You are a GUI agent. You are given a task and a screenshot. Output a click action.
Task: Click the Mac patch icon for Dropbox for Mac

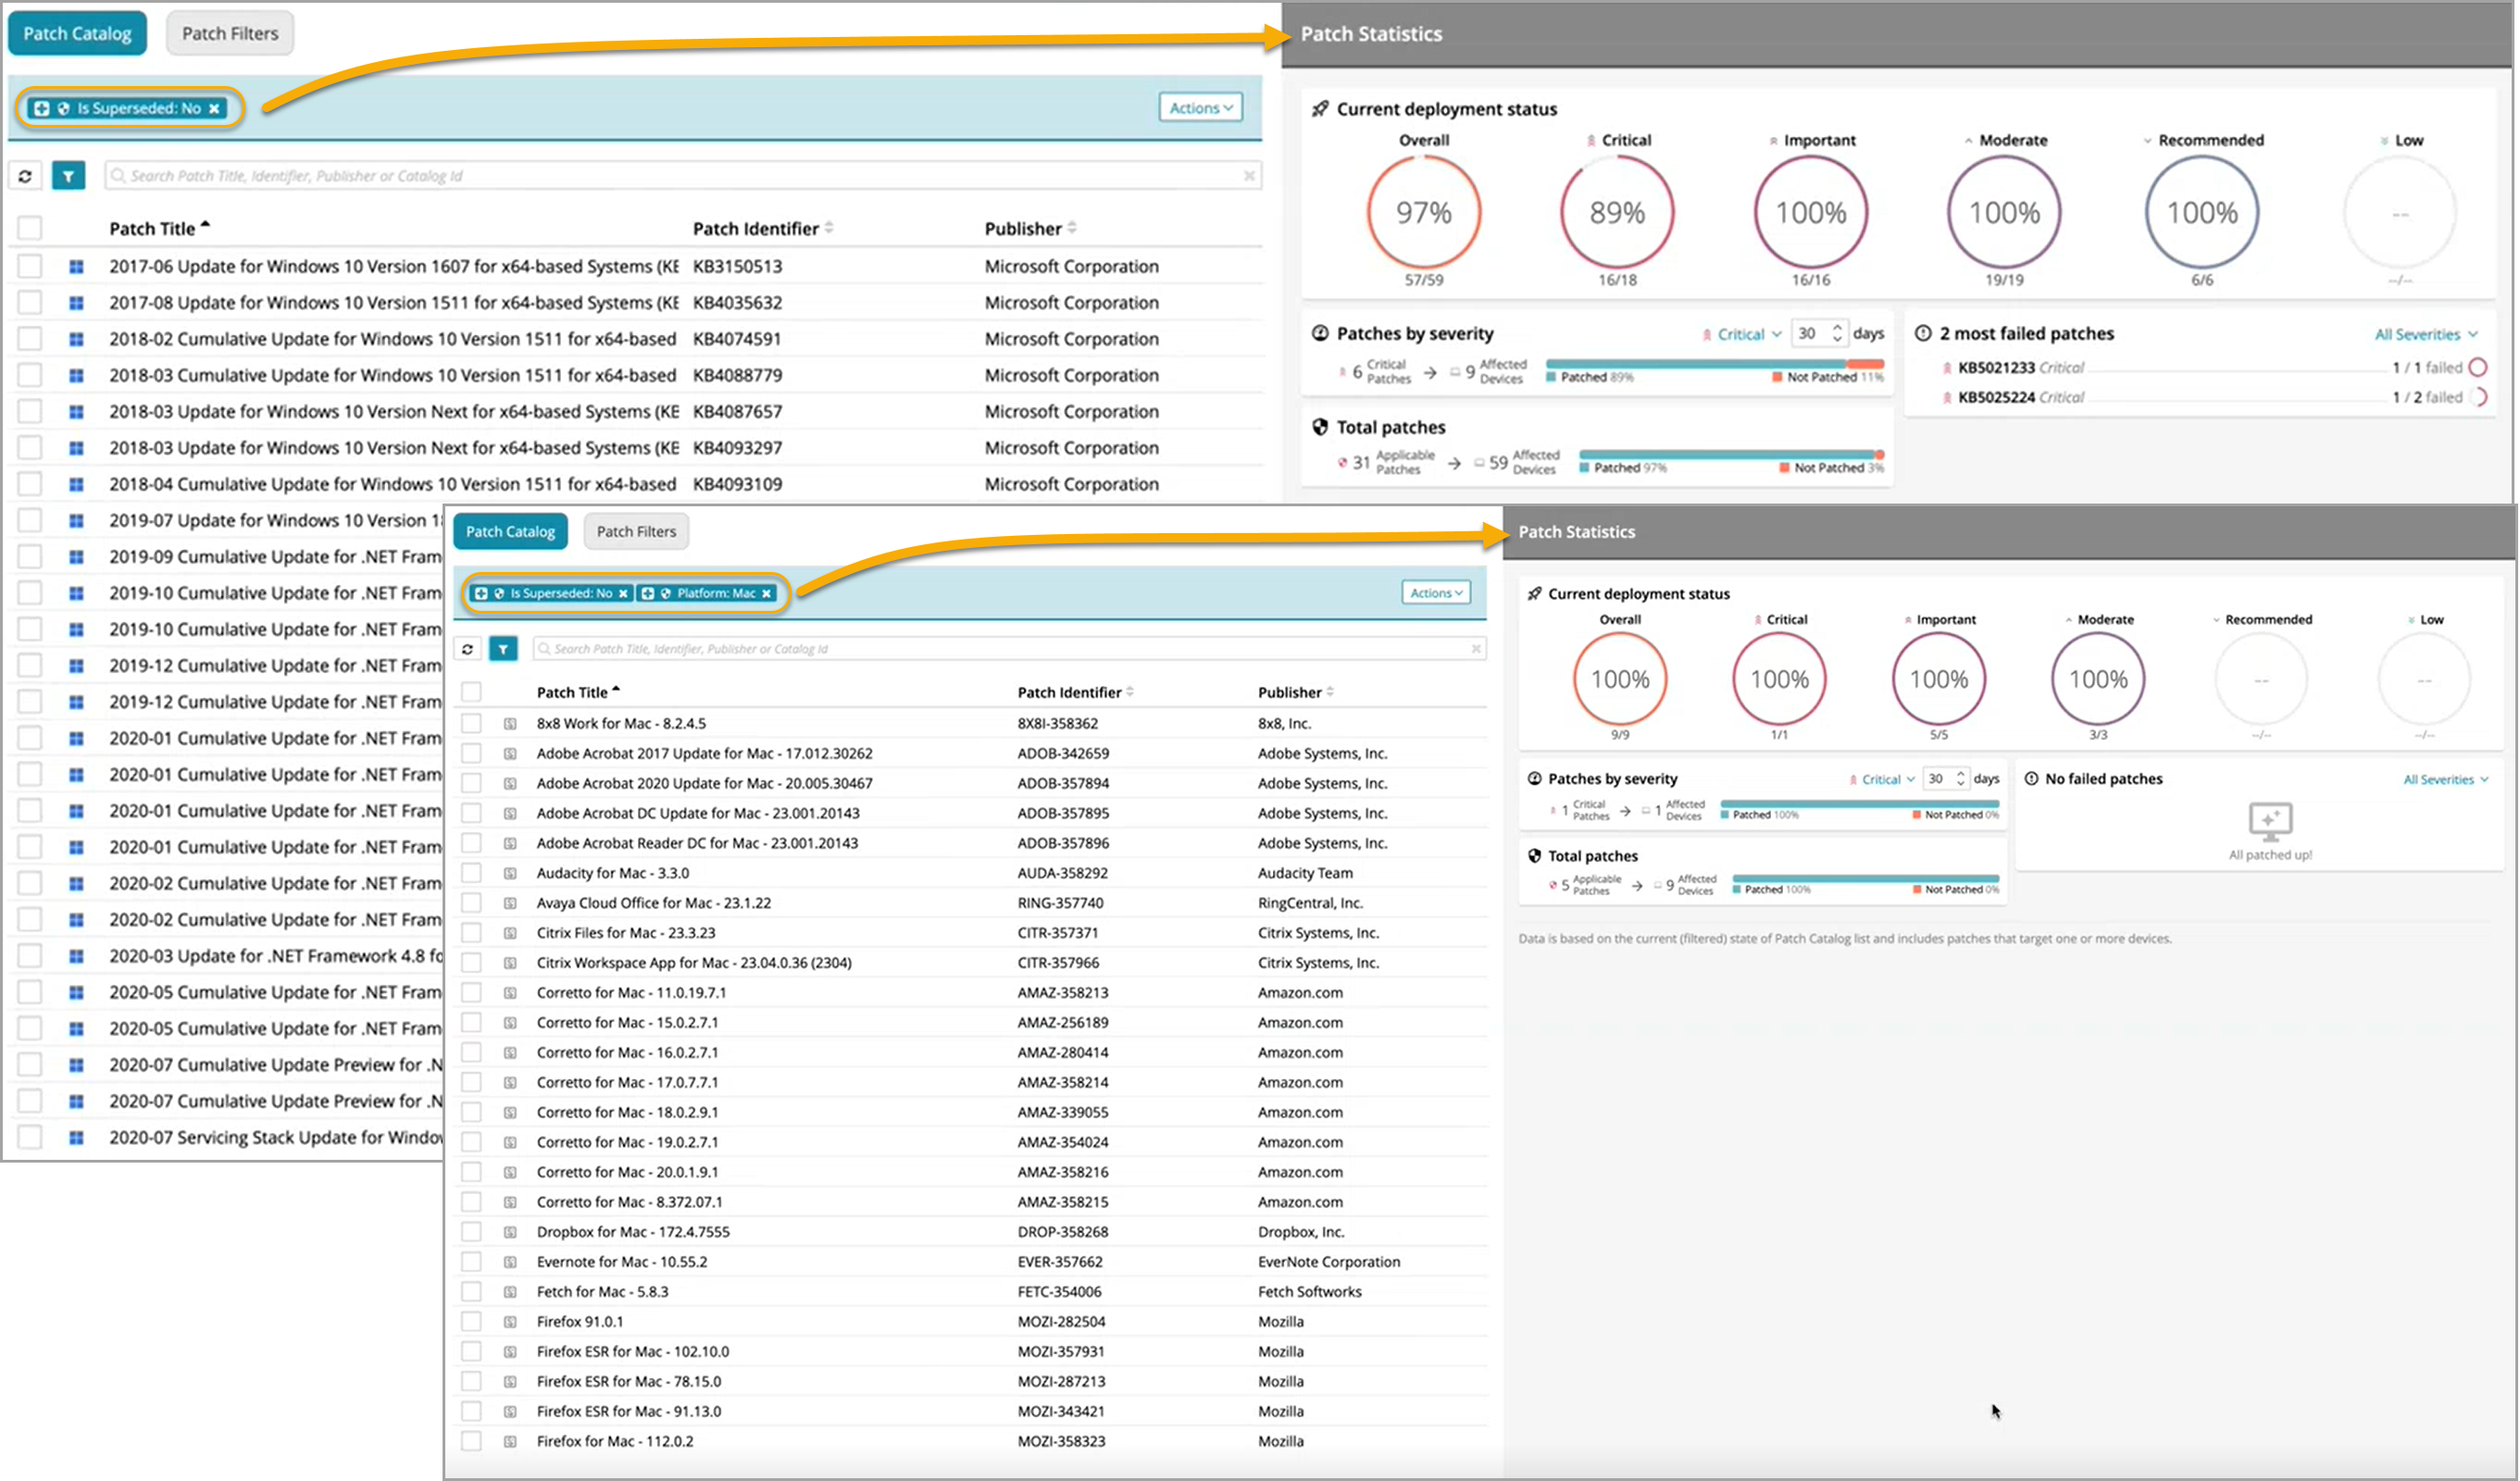point(510,1232)
